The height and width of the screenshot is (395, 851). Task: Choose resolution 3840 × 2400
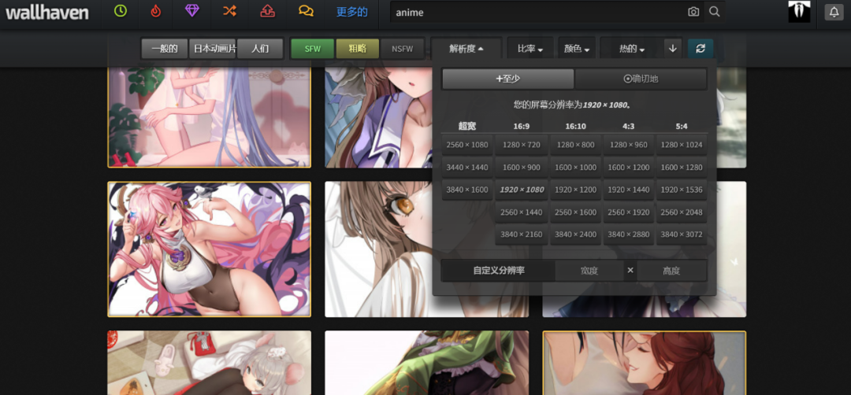click(575, 234)
